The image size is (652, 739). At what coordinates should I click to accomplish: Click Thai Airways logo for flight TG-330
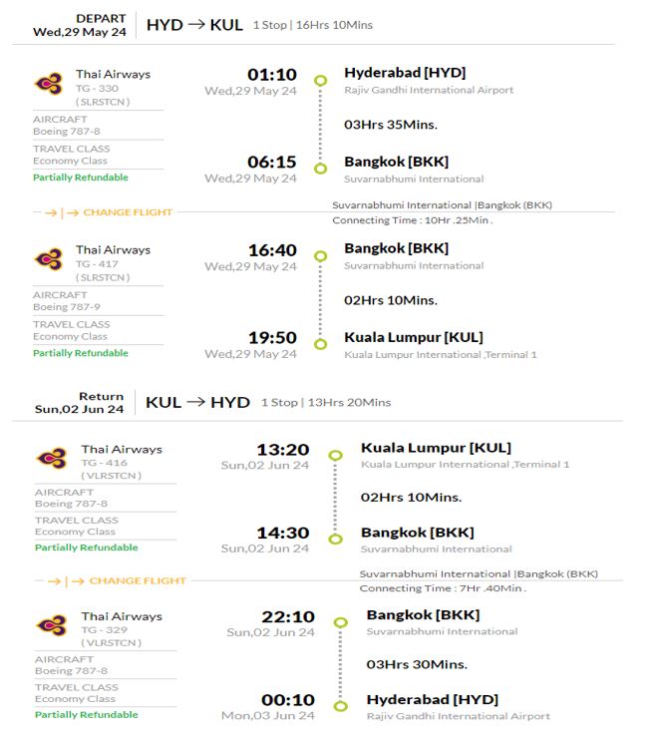(x=49, y=84)
